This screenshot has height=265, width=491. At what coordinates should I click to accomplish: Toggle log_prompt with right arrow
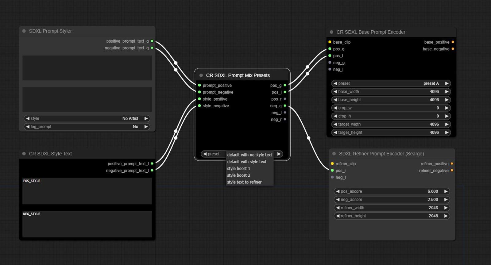[x=146, y=127]
